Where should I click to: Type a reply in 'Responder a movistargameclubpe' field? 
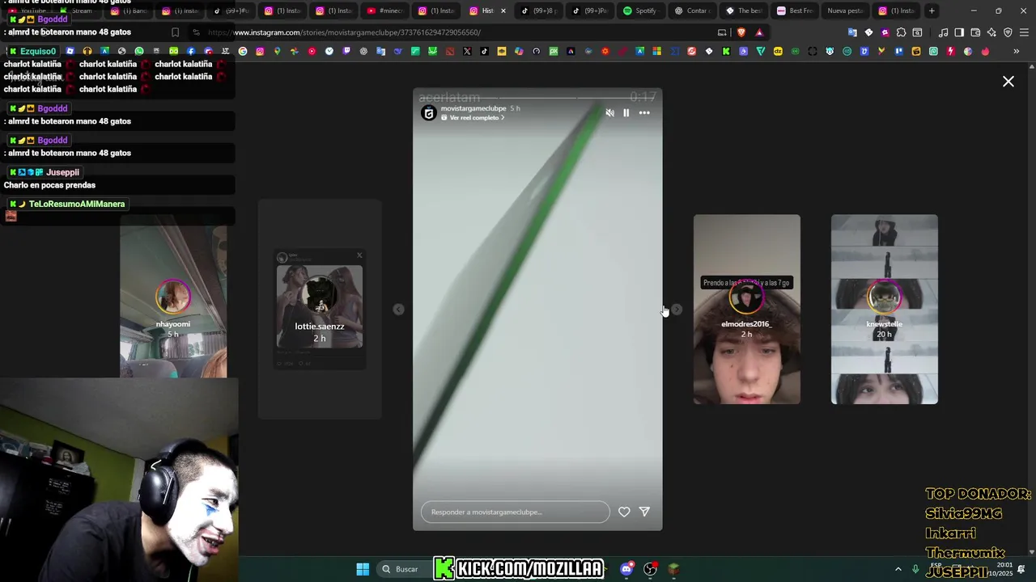[x=515, y=512]
